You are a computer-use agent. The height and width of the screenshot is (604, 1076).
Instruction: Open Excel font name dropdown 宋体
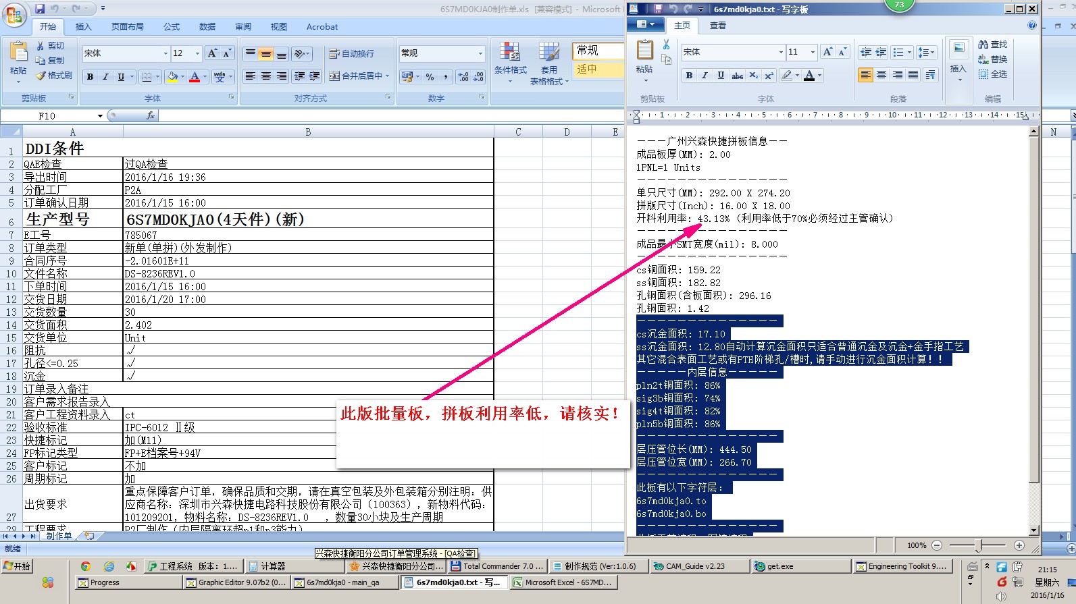pos(165,53)
